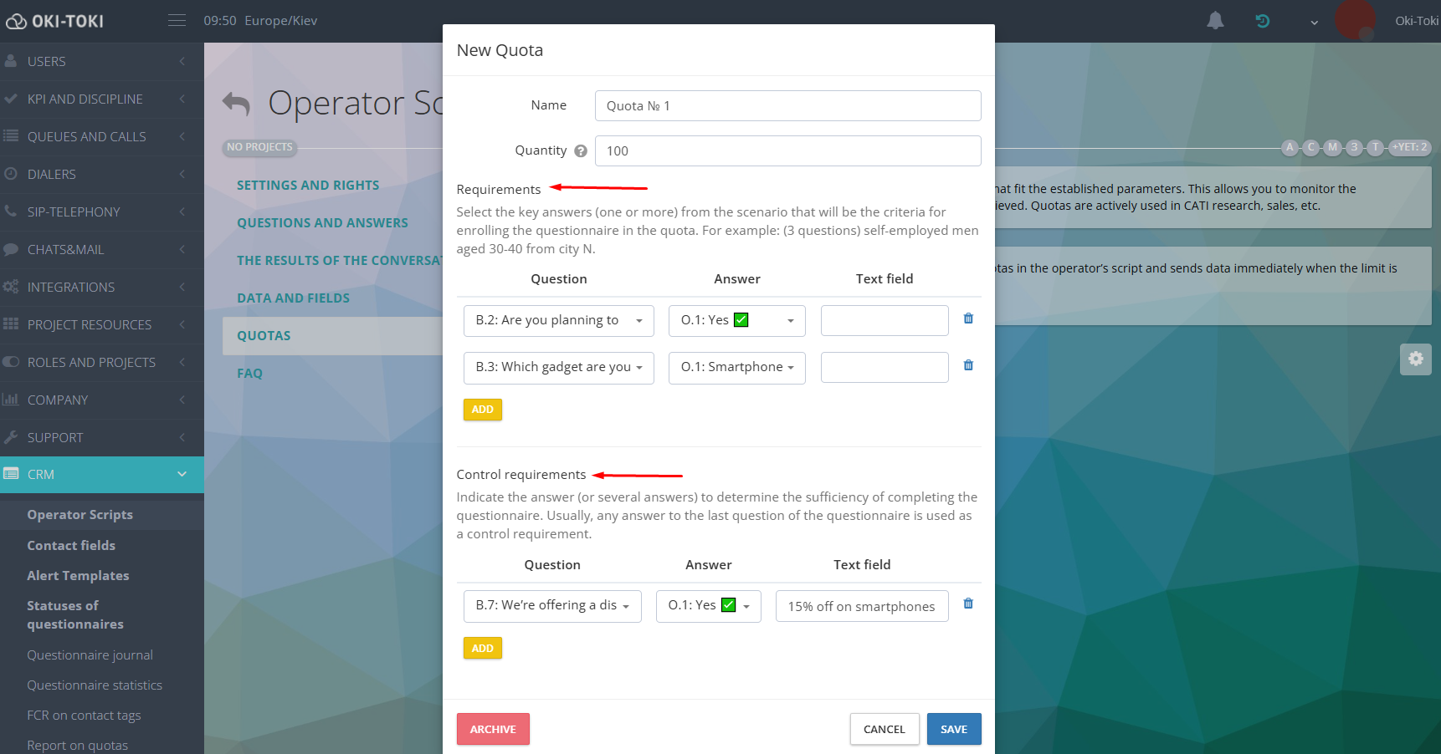Viewport: 1441px width, 754px height.
Task: Open the B.2 question dropdown
Action: point(558,321)
